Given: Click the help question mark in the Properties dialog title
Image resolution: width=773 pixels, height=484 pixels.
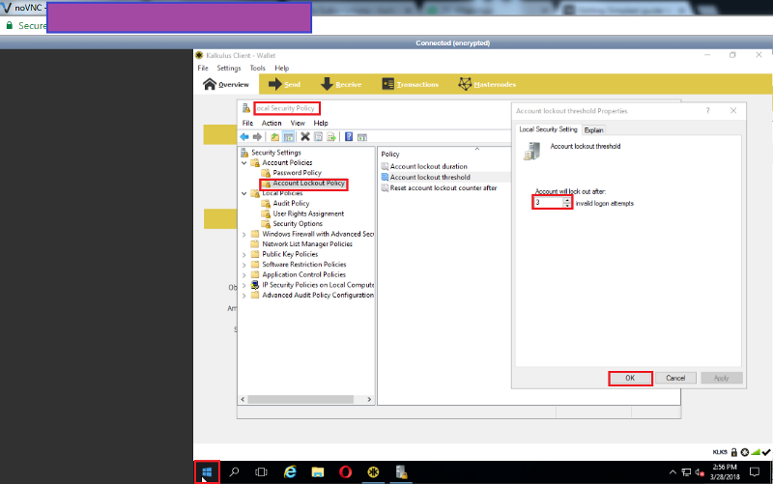Looking at the screenshot, I should (x=708, y=111).
